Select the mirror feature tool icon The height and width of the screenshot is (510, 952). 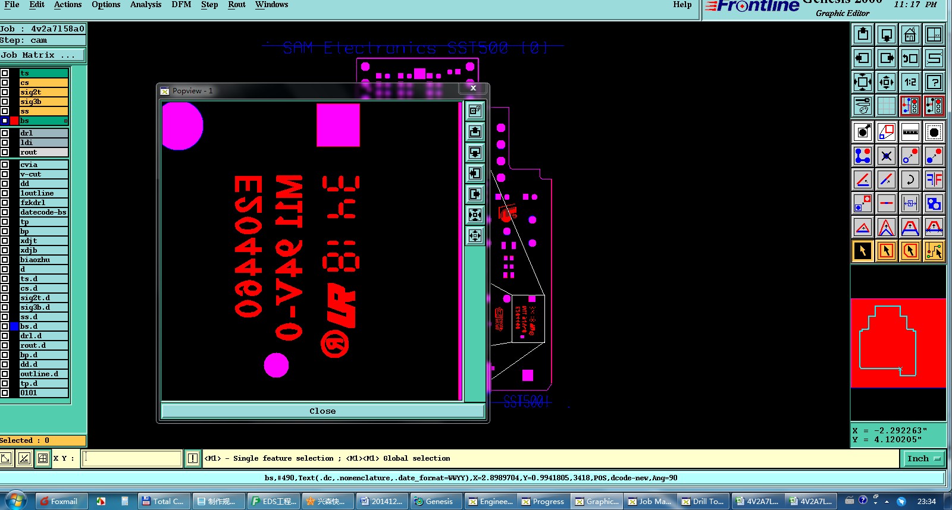coord(934,180)
